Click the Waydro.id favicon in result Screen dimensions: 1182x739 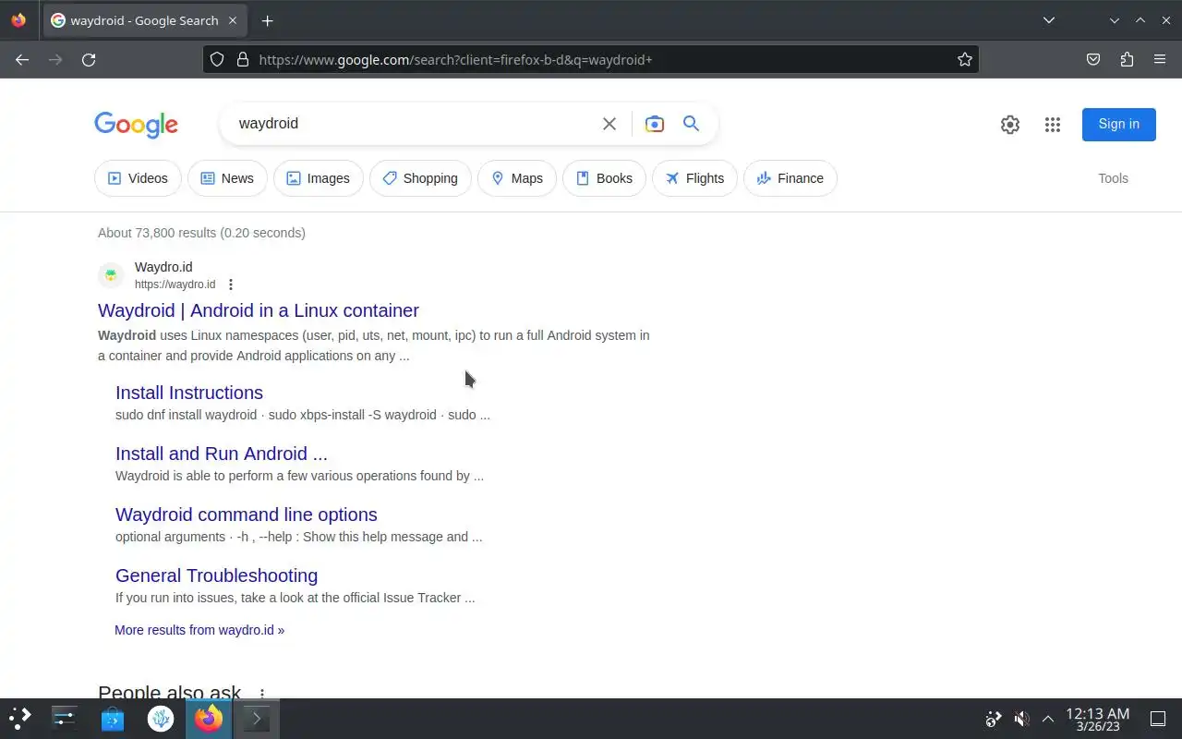point(111,275)
